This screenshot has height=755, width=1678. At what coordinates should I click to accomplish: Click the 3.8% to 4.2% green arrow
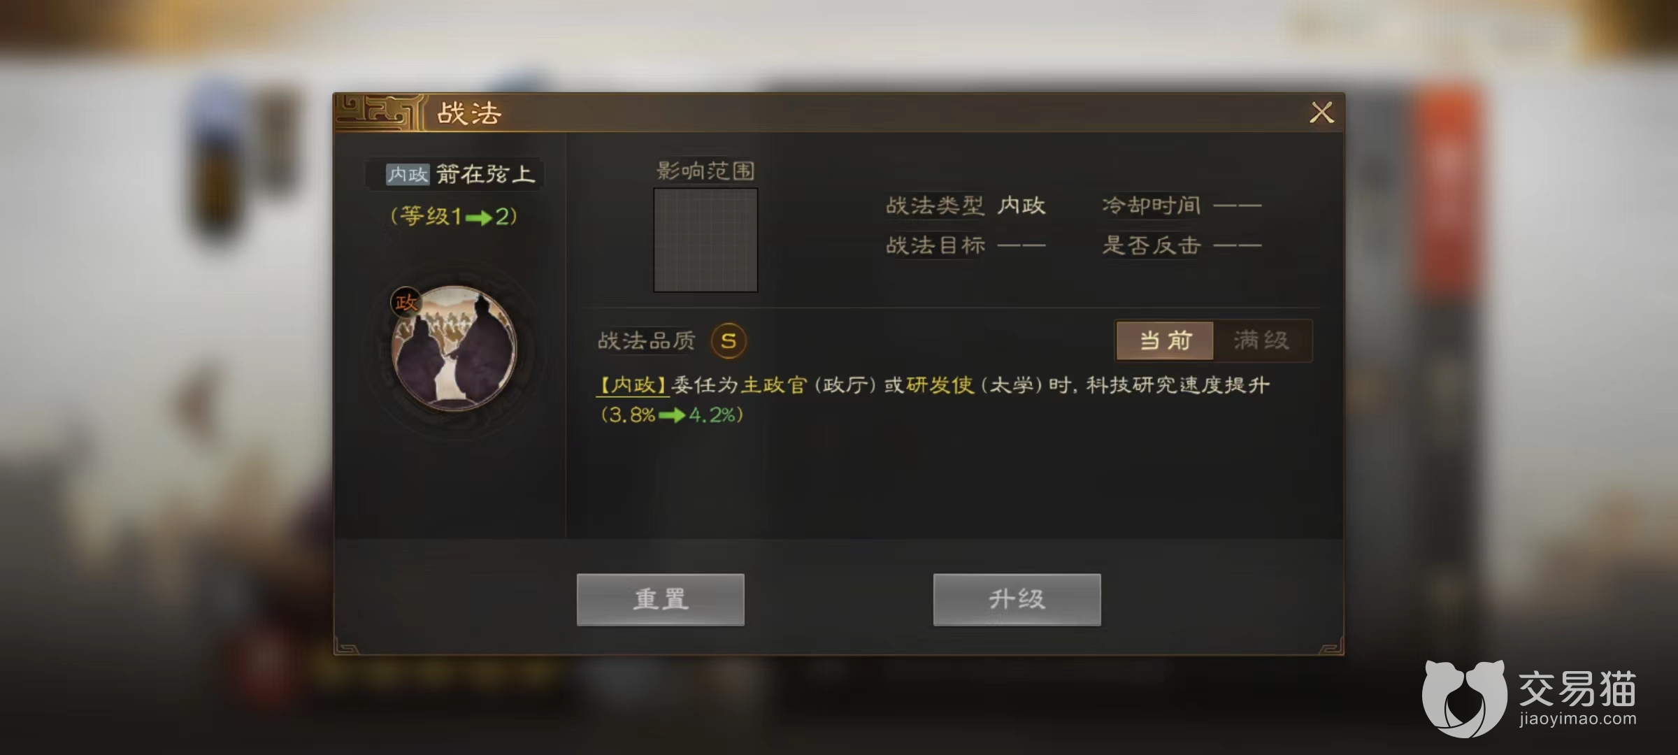(672, 416)
